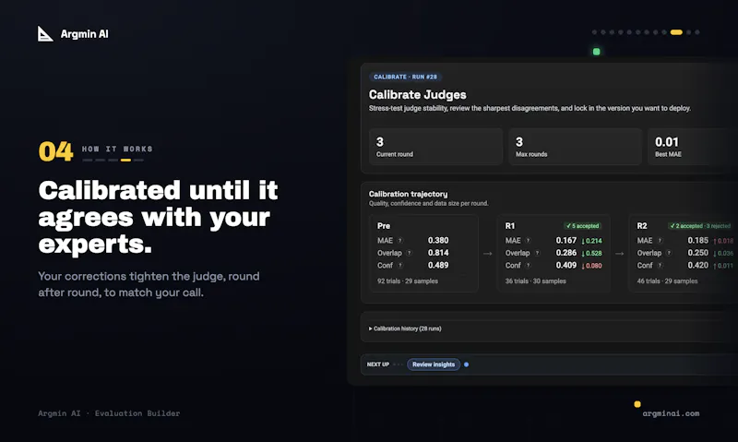The height and width of the screenshot is (442, 738).
Task: Click the Calibration trajectory title
Action: click(x=408, y=194)
